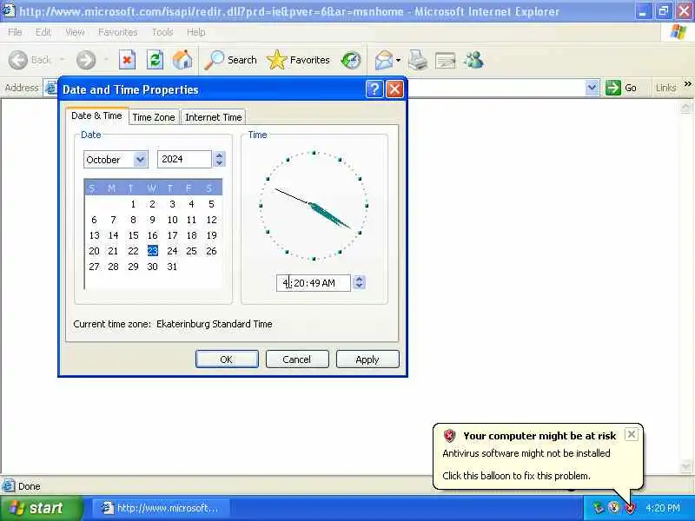This screenshot has height=521, width=695.
Task: Expand the Forward button history dropdown arrow
Action: [106, 60]
